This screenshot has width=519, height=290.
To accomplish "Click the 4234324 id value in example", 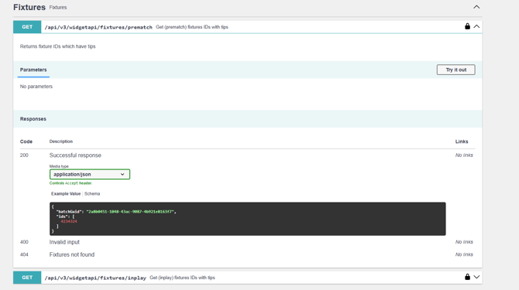I will [x=69, y=221].
